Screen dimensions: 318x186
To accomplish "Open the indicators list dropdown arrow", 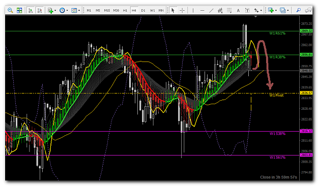I will click(x=55, y=11).
